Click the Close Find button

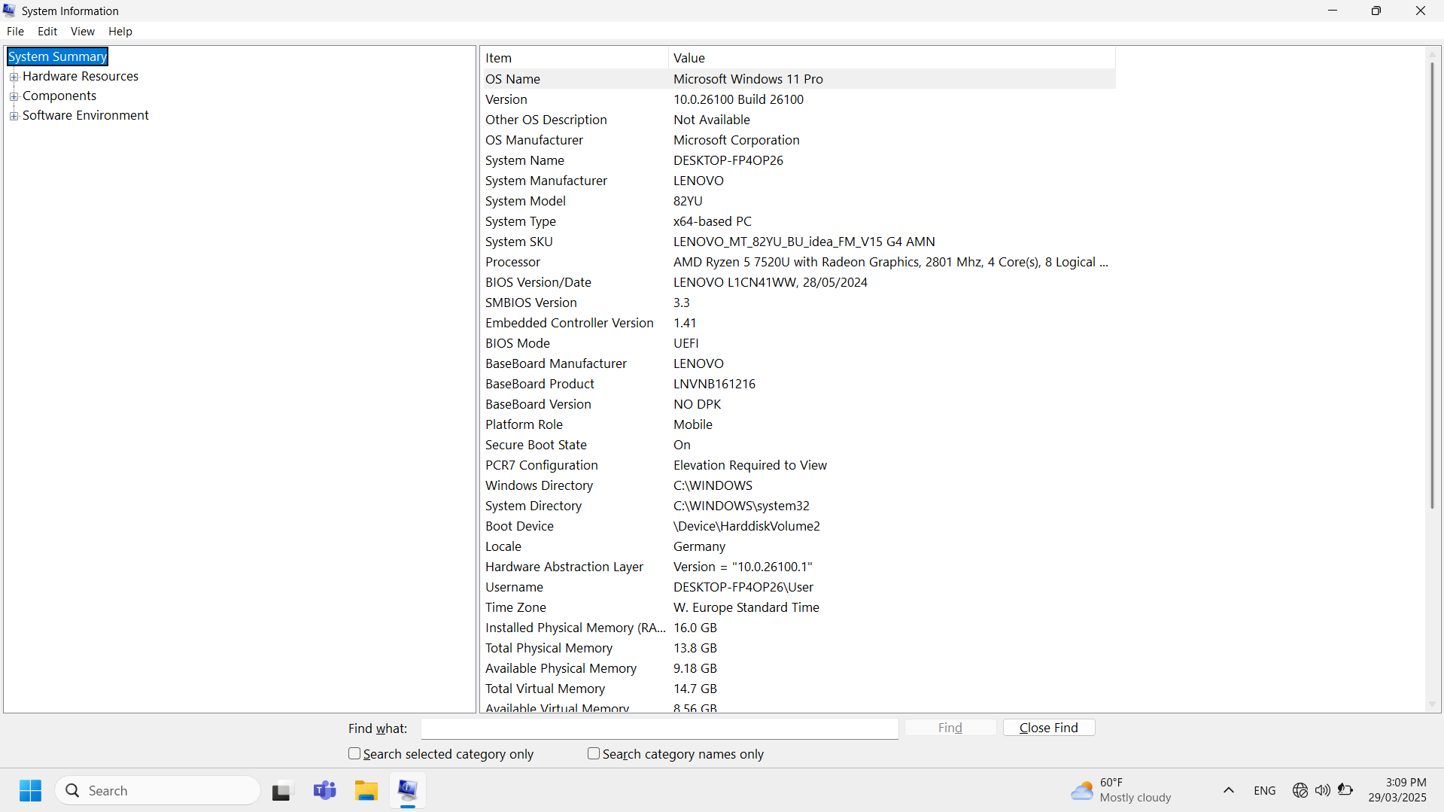(x=1049, y=728)
